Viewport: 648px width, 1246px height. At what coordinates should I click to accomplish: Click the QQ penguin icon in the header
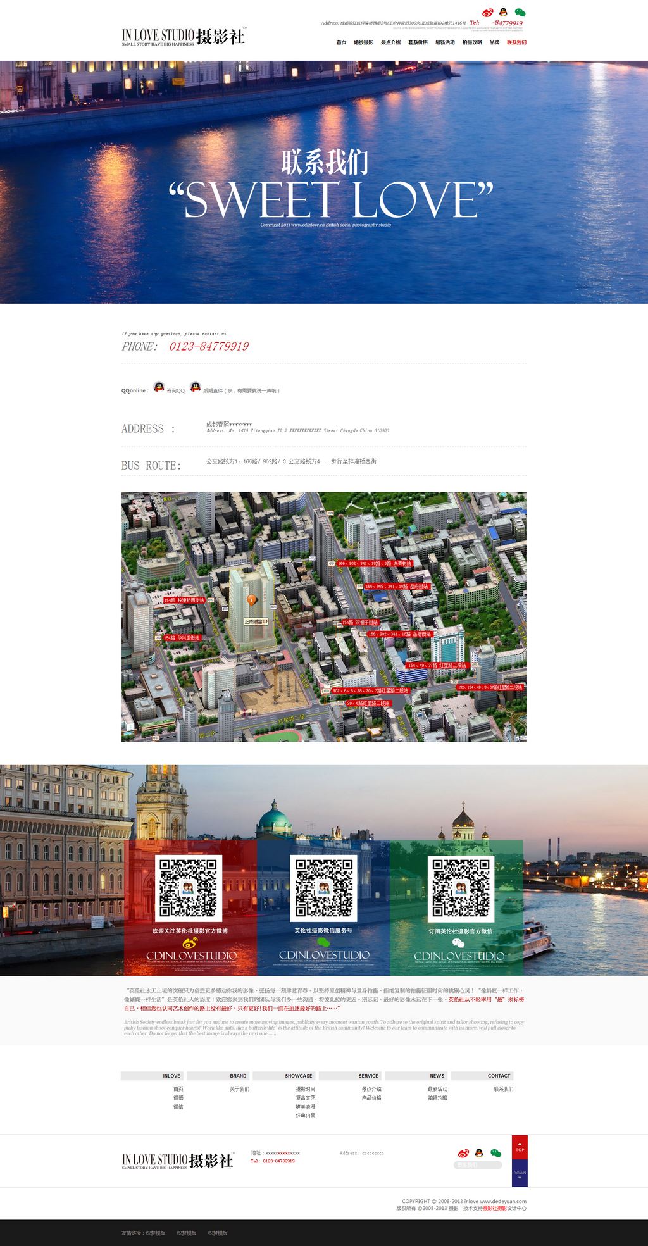tap(503, 12)
